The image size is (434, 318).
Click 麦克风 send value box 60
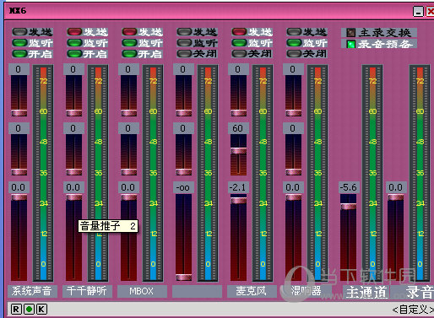point(238,128)
